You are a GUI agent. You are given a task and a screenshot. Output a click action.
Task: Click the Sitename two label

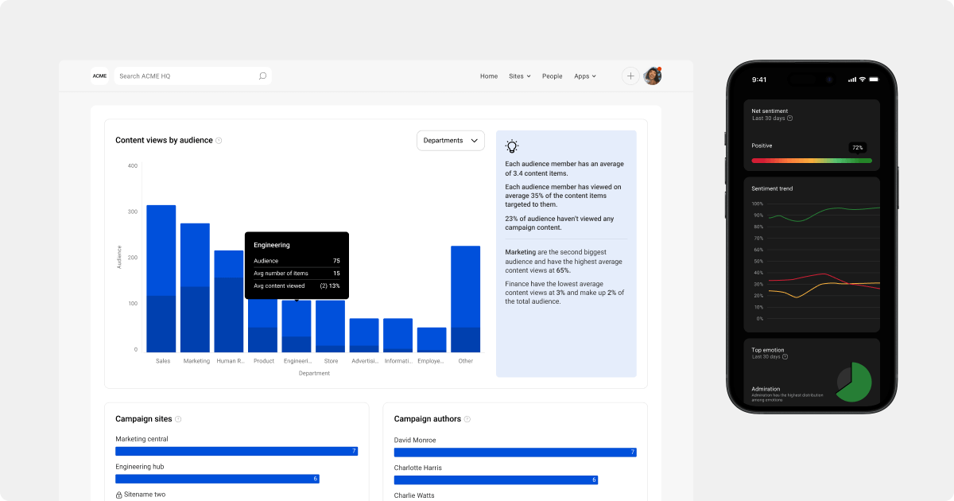pyautogui.click(x=145, y=495)
